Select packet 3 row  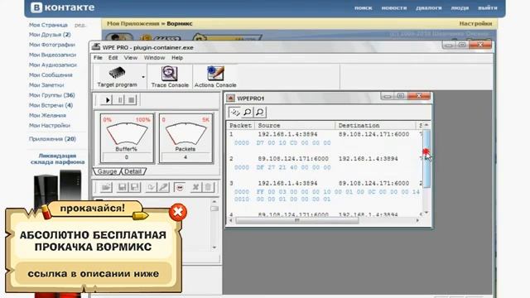point(325,183)
